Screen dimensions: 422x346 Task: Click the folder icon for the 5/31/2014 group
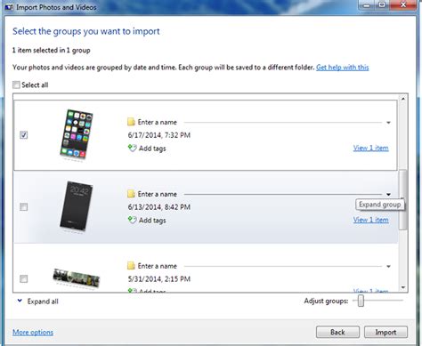tap(131, 266)
